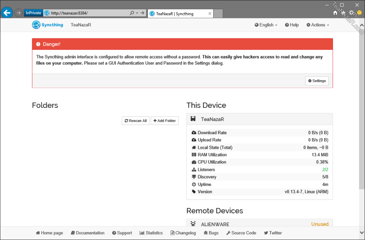Image resolution: width=365 pixels, height=240 pixels.
Task: Click the ALIENWARE device identicon
Action: pyautogui.click(x=193, y=224)
